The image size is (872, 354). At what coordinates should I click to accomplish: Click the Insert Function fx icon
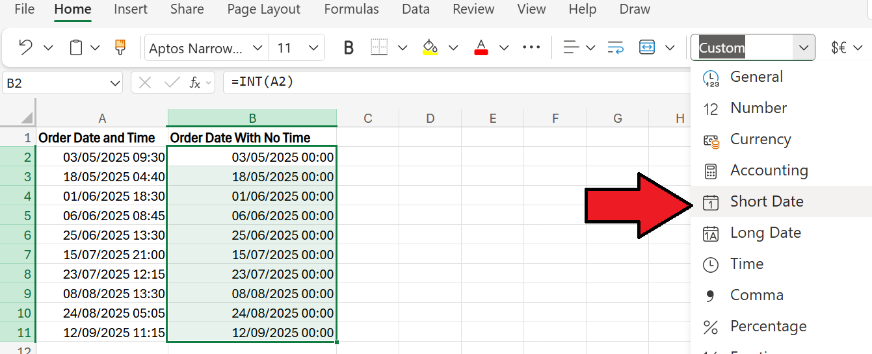[x=195, y=82]
